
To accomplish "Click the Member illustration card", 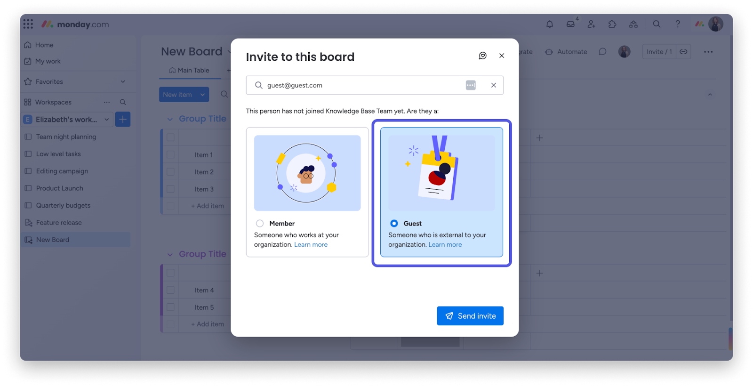I will click(307, 173).
